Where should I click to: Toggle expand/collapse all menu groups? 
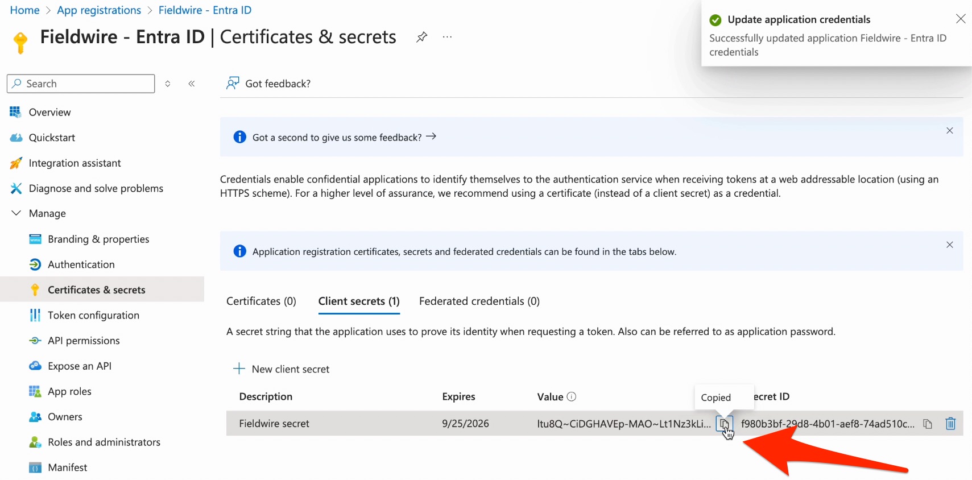tap(168, 84)
